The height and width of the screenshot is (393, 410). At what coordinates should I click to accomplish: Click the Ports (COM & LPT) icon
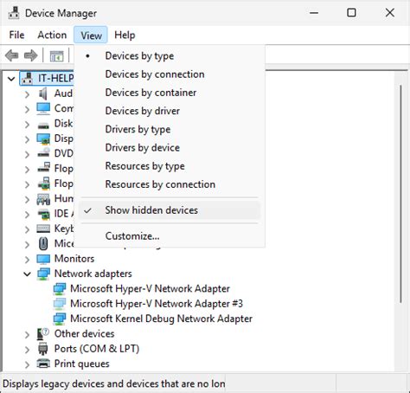pyautogui.click(x=43, y=349)
